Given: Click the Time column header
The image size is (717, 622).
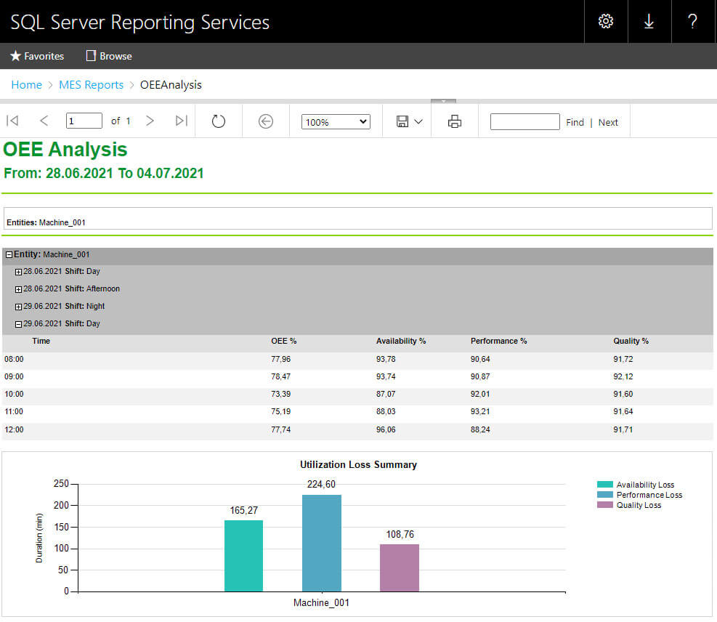Looking at the screenshot, I should 41,342.
